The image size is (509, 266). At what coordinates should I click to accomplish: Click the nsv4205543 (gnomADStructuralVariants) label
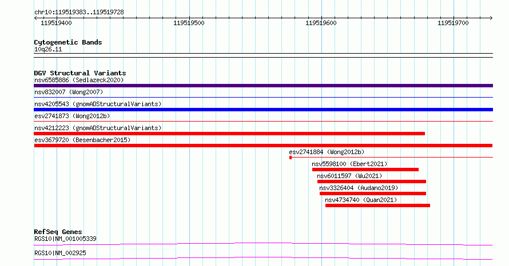coord(98,104)
